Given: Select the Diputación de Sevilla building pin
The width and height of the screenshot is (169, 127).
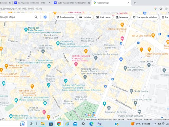Looking at the screenshot, I should click(109, 108).
